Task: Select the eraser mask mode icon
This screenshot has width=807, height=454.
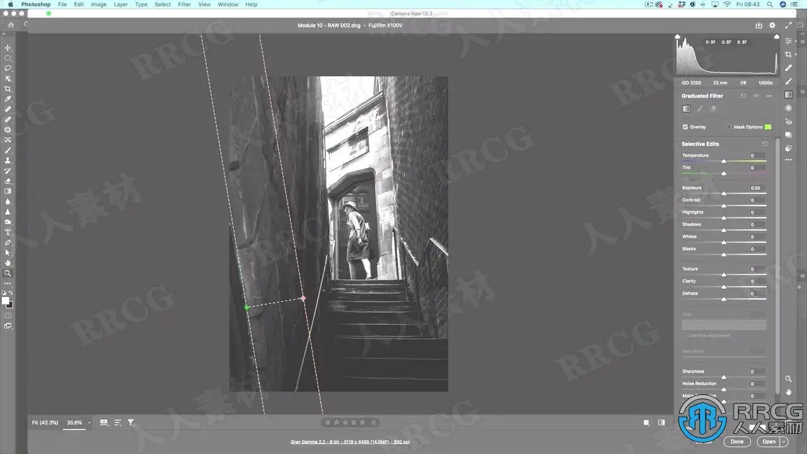Action: point(713,108)
